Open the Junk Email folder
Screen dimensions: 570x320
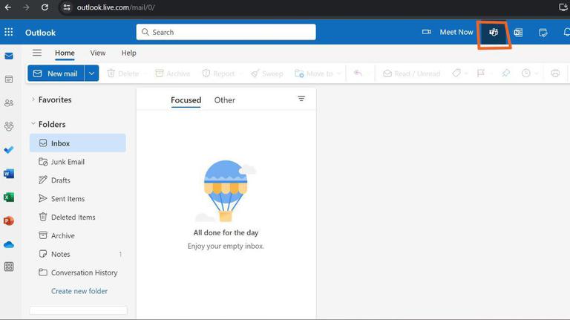78,161
